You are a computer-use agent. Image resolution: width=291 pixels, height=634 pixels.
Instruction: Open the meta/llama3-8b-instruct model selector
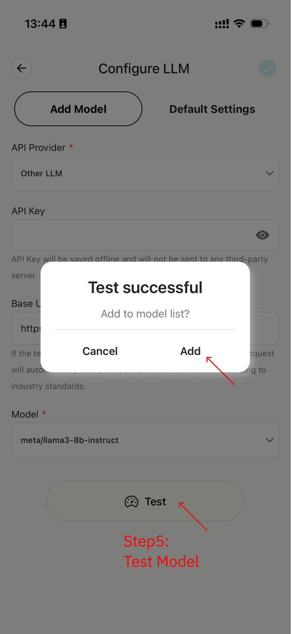click(140, 440)
